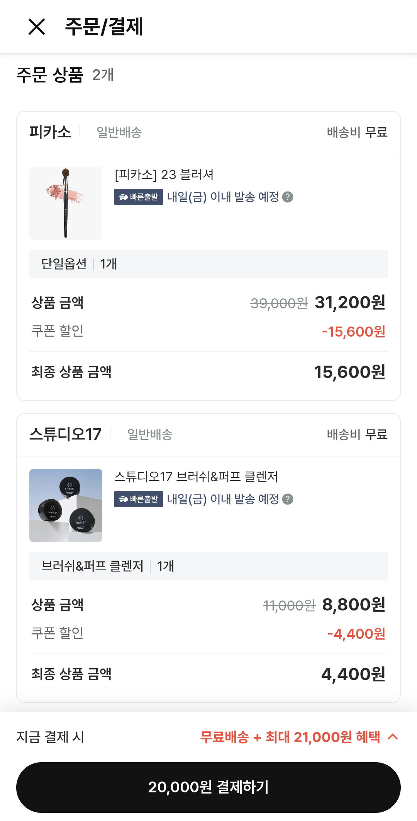Viewport: 417px width, 821px height.
Task: Tap 내일(금) 이내 발송 예정 under 피카소
Action: (x=223, y=197)
